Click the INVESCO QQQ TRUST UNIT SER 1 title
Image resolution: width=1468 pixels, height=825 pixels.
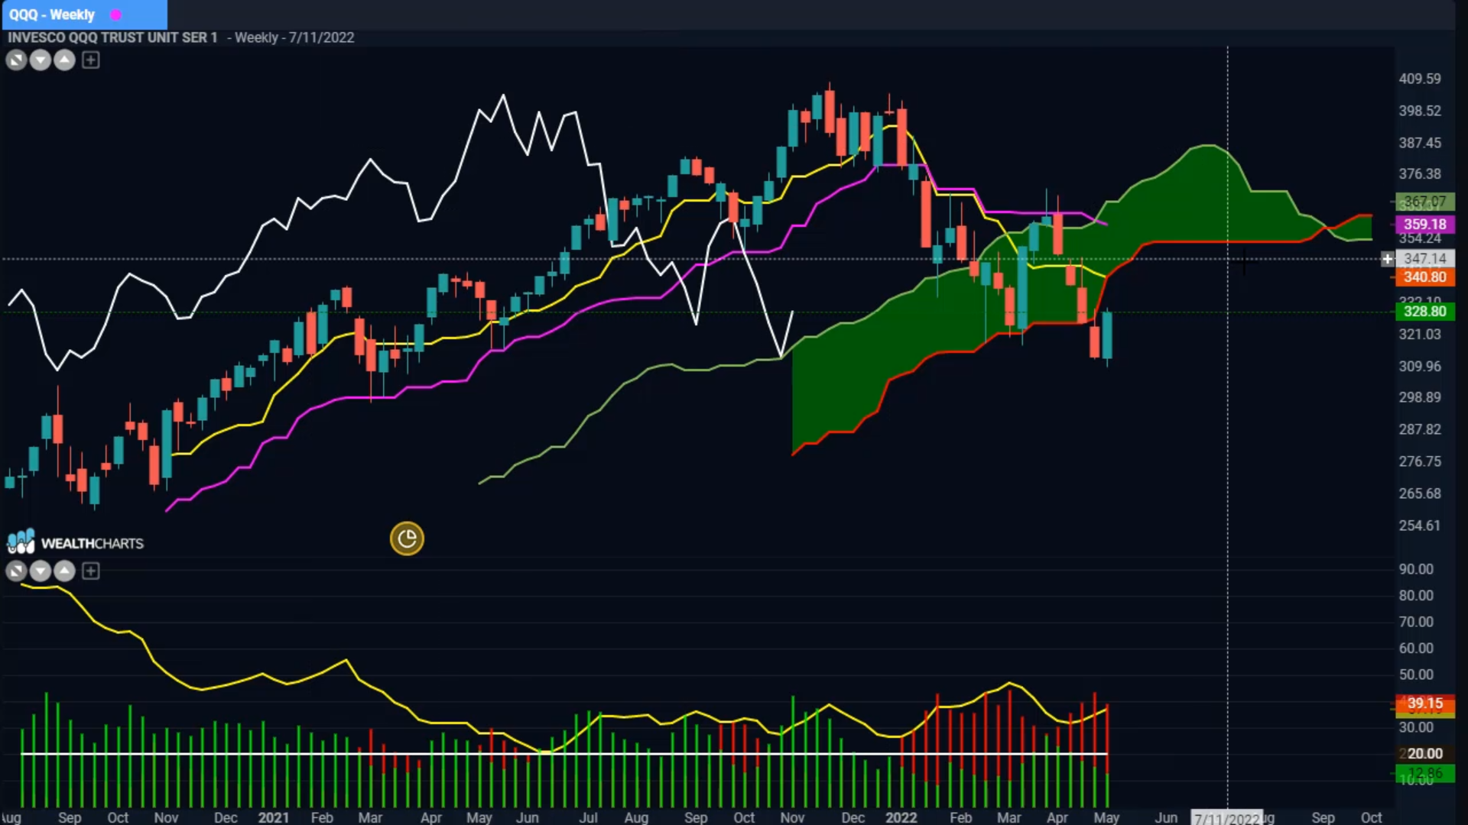tap(112, 37)
